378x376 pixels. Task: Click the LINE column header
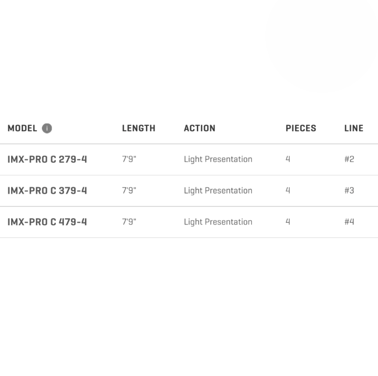pyautogui.click(x=354, y=128)
